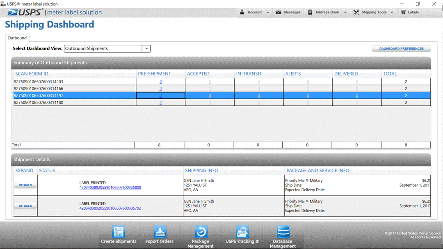The width and height of the screenshot is (443, 249).
Task: Click the Outbound Shipments combo box field
Action: coord(103,49)
